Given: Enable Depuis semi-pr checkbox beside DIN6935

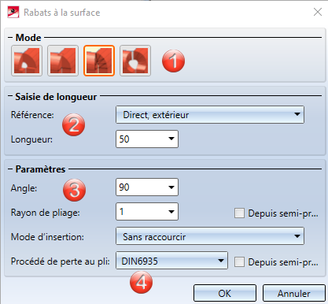Looking at the screenshot, I should coord(239,261).
